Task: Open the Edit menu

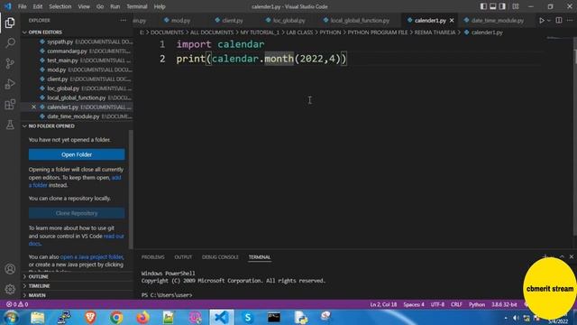Action: pyautogui.click(x=38, y=6)
